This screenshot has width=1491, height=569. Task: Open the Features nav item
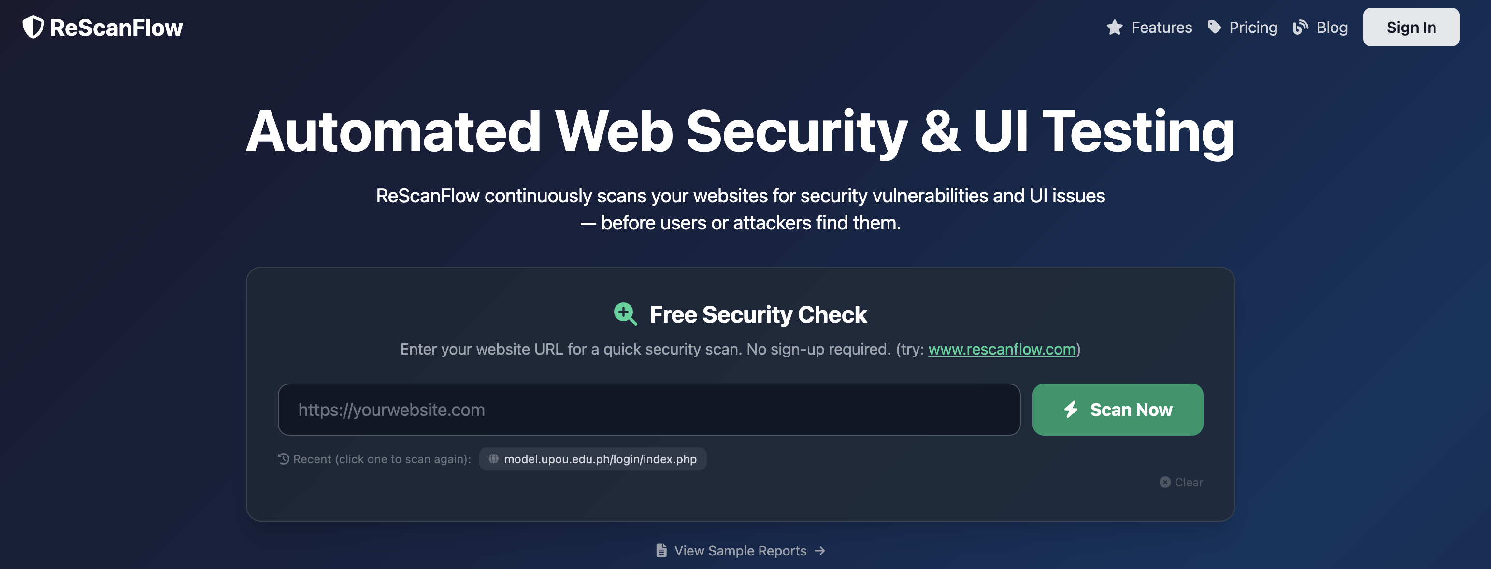[x=1161, y=27]
